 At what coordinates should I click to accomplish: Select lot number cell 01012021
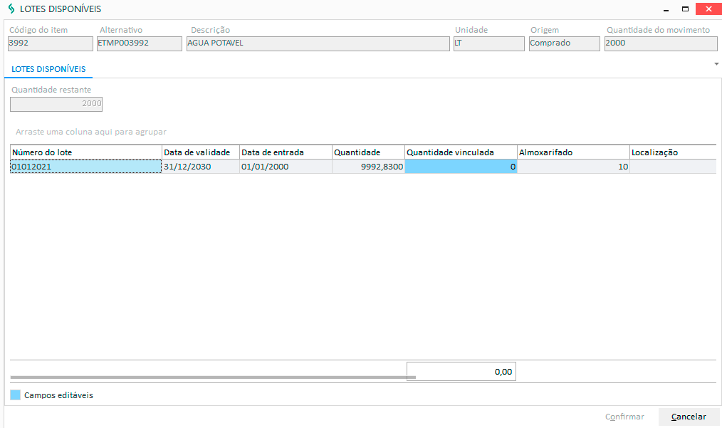(x=86, y=167)
